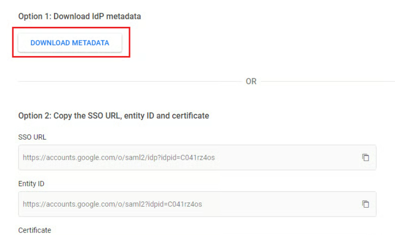
Task: Copy the SSO URL to clipboard
Action: tap(365, 157)
